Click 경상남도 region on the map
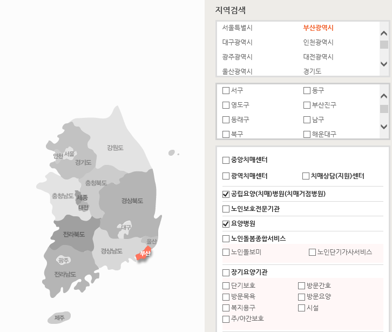Image resolution: width=392 pixels, height=332 pixels. [112, 251]
